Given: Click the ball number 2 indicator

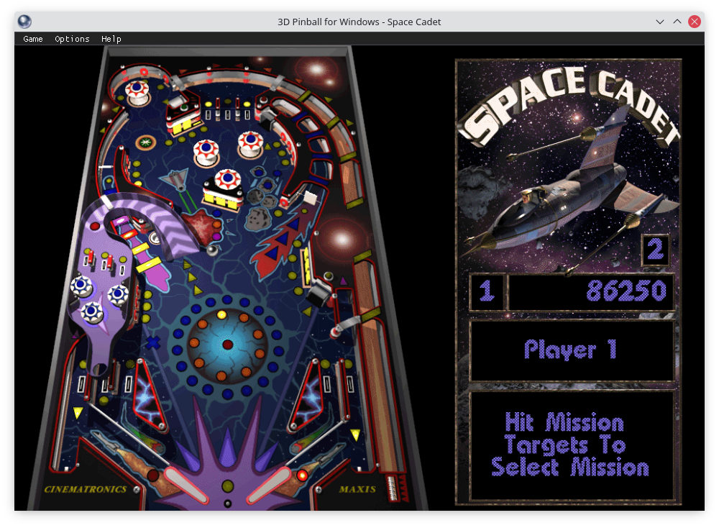Looking at the screenshot, I should coord(655,250).
